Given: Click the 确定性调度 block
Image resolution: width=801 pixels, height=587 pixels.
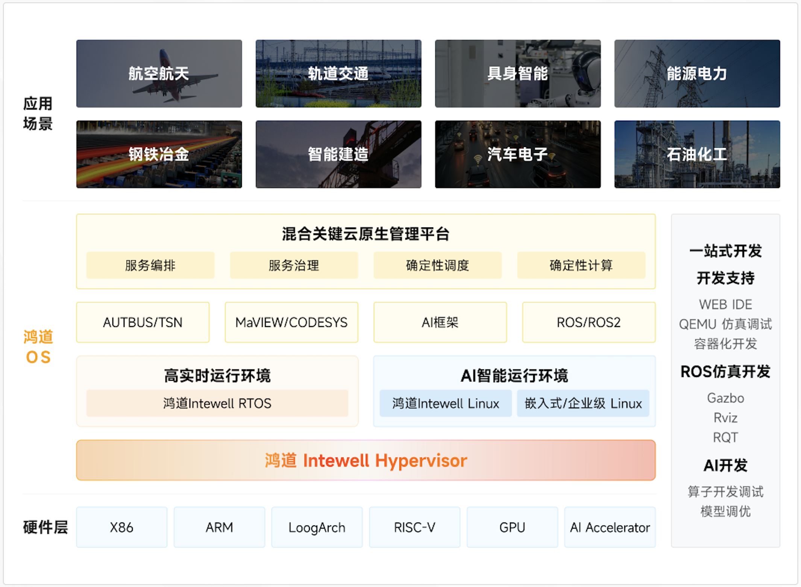Looking at the screenshot, I should coord(438,265).
